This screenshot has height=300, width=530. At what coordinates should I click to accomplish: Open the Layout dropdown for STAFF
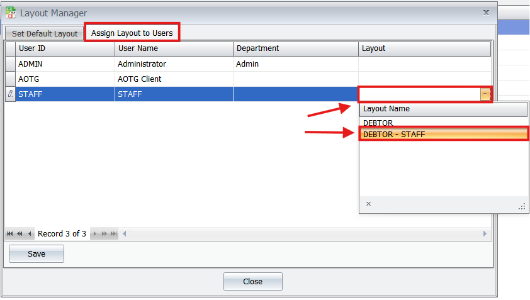tap(485, 94)
